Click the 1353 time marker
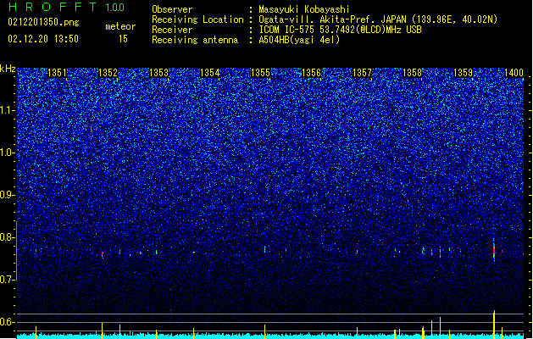Screen dimensions: 533x339 [x=158, y=73]
